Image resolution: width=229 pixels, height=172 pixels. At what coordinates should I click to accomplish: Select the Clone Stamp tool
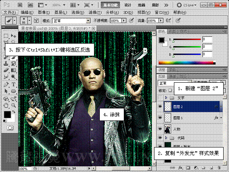click(6, 64)
